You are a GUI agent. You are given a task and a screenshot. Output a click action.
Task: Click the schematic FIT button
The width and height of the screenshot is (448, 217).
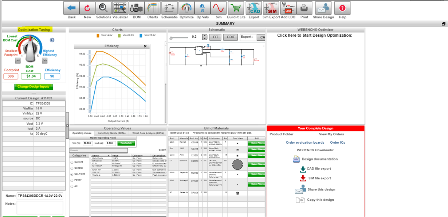click(215, 37)
